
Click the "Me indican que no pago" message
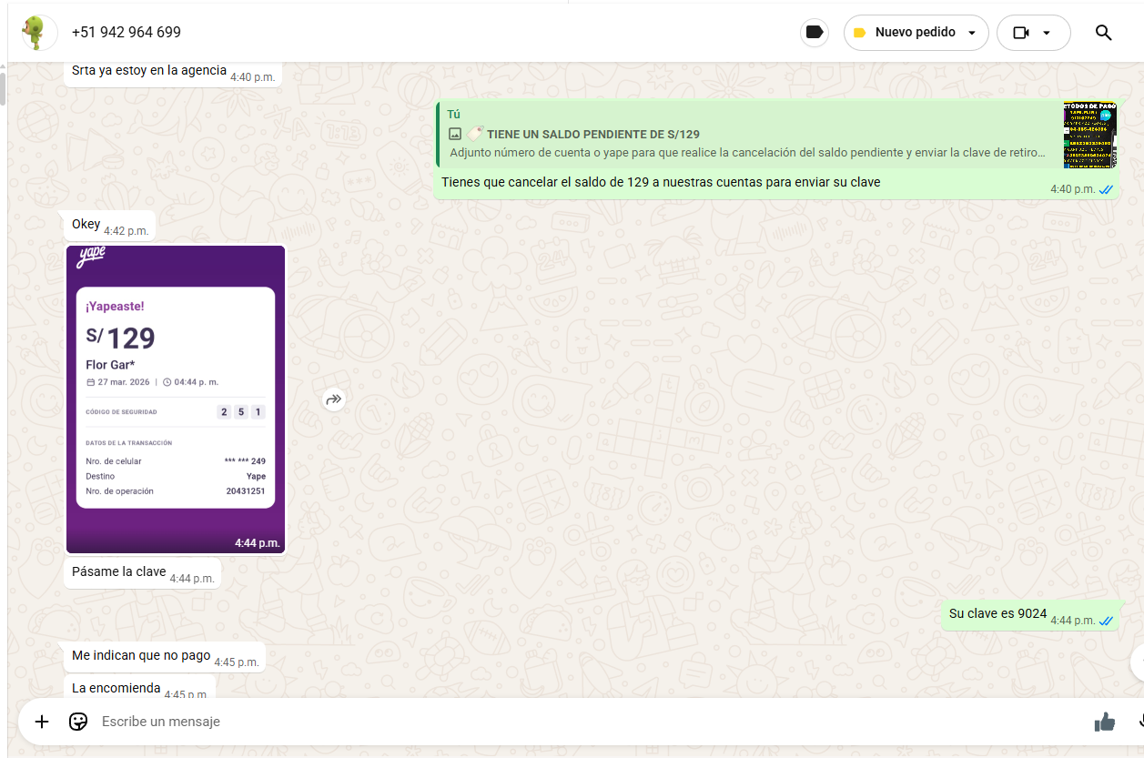141,656
